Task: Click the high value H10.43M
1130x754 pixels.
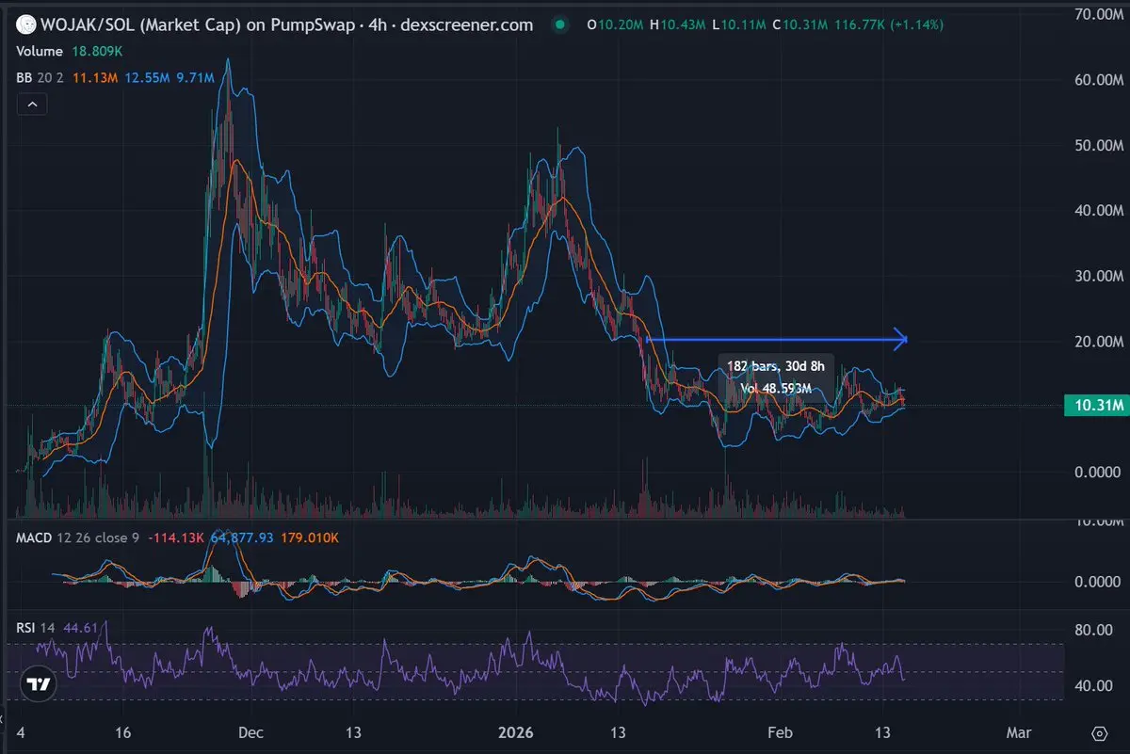Action: coord(678,25)
